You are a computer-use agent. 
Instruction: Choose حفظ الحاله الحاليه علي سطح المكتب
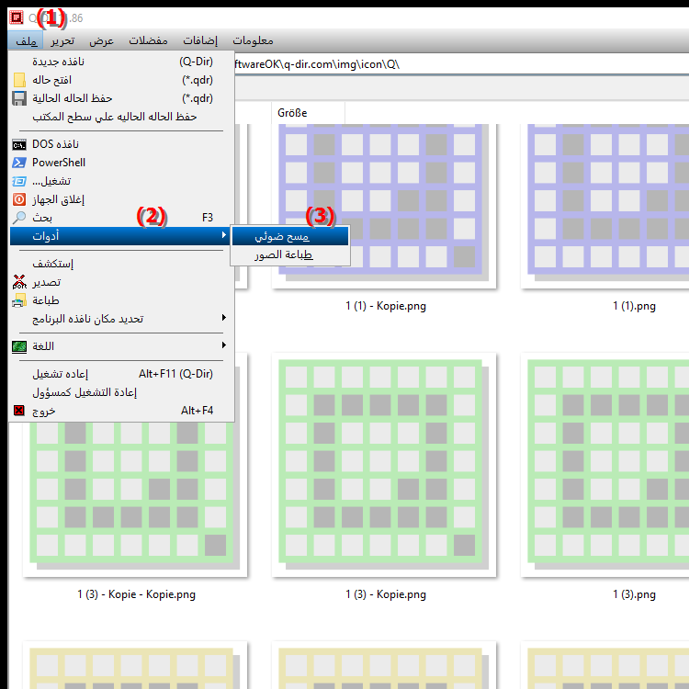(x=121, y=117)
